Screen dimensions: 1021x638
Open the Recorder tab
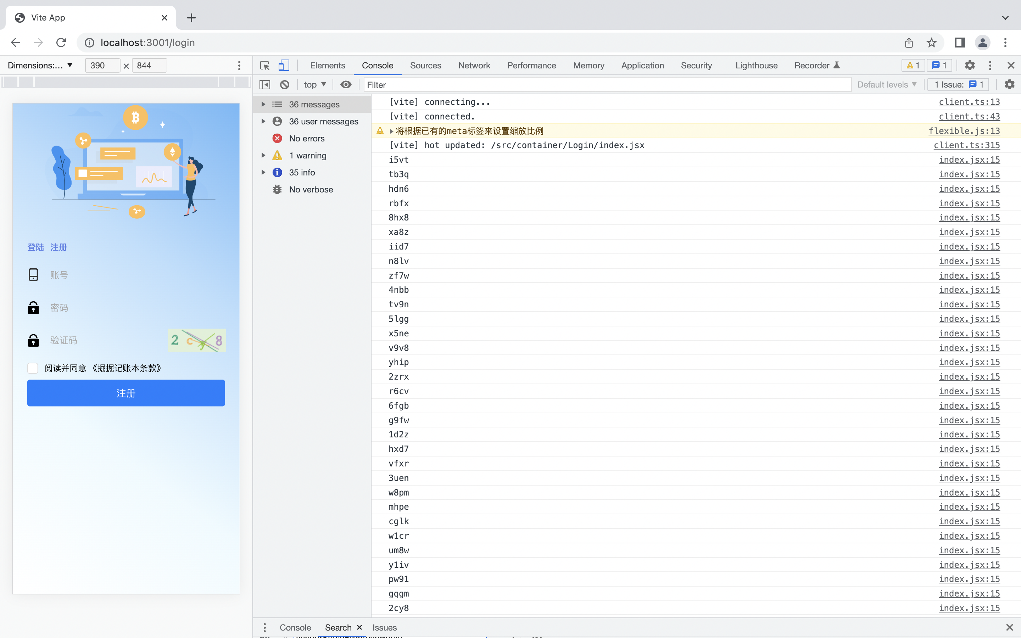tap(817, 66)
